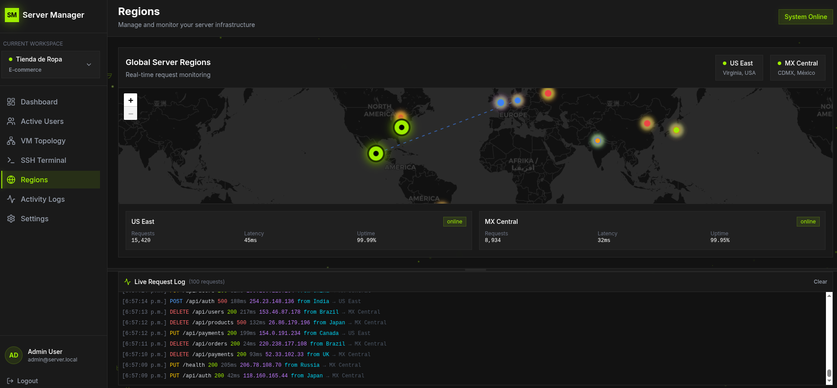Click the SM Server Manager logo

pyautogui.click(x=12, y=15)
